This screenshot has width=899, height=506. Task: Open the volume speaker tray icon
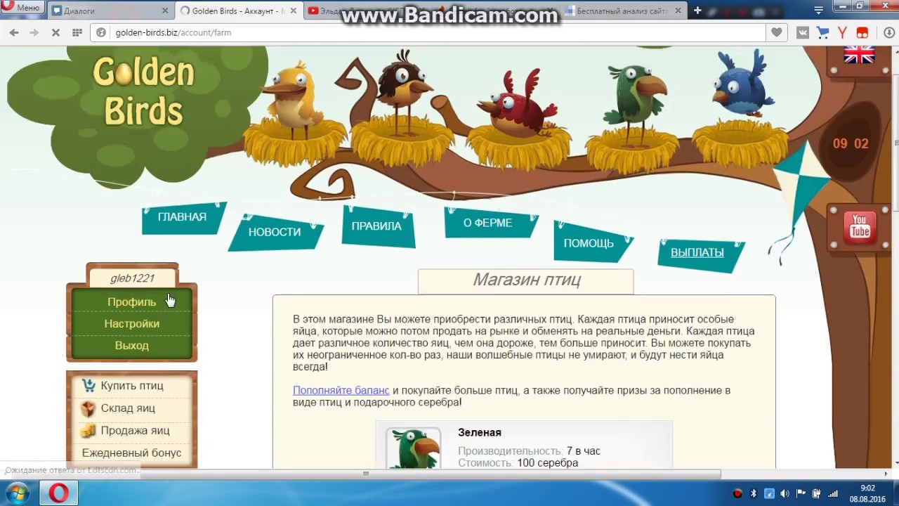785,494
